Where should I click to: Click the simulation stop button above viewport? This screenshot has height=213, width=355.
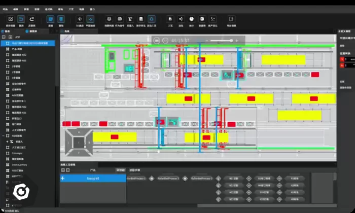(x=156, y=41)
